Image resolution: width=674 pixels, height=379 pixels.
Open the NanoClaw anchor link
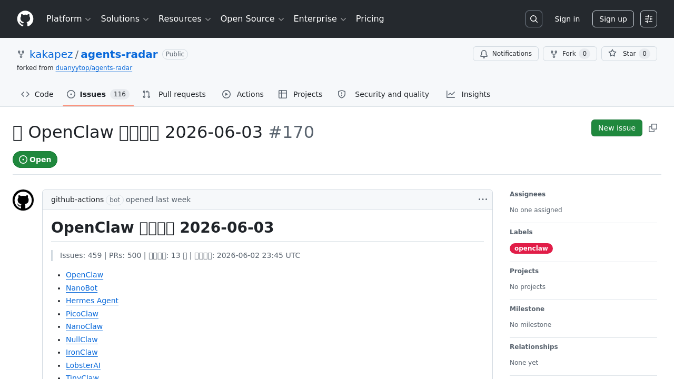(x=84, y=326)
